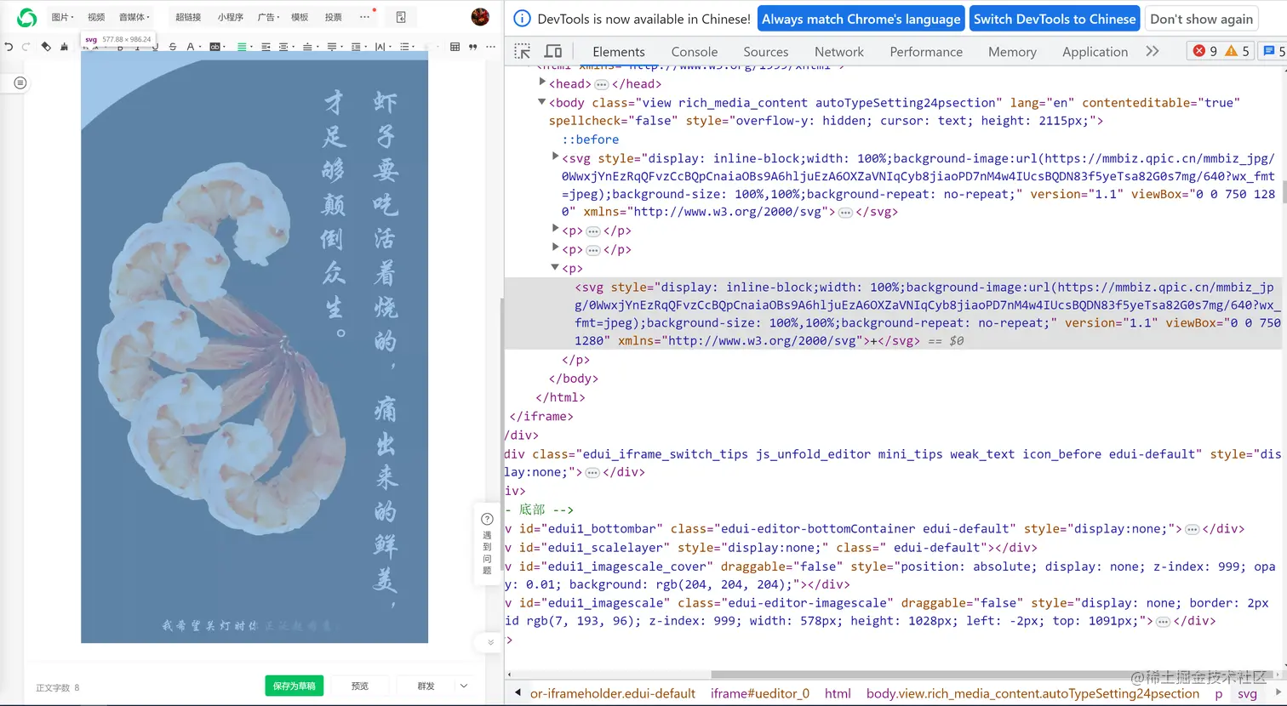
Task: Show more insert options ellipsis
Action: click(364, 17)
